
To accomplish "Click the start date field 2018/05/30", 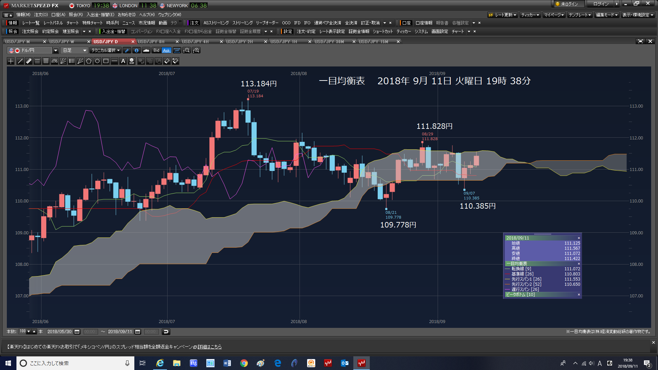I will [x=60, y=332].
